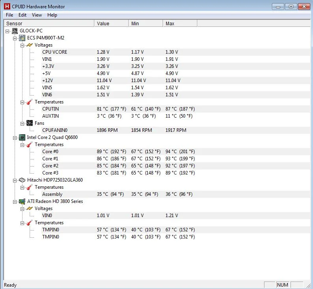This screenshot has width=313, height=289.
Task: Select the +3.3V voltage row
Action: point(176,66)
